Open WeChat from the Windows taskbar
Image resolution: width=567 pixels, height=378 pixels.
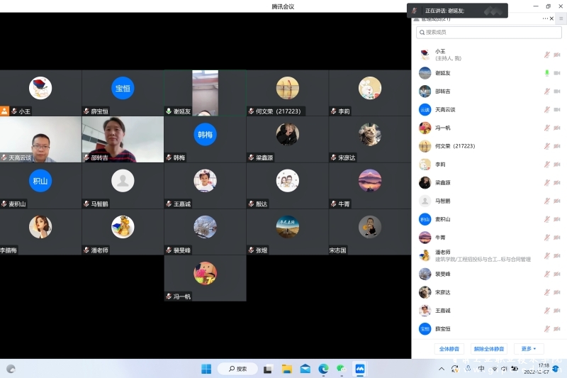click(342, 369)
